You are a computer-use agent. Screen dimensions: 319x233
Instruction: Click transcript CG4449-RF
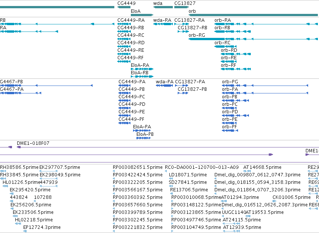pos(124,62)
